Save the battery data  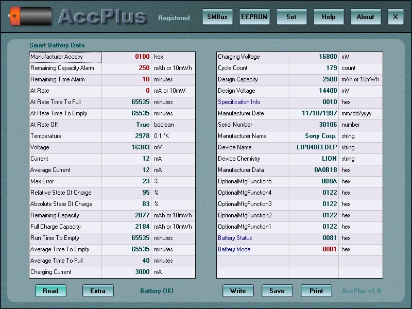pos(277,291)
